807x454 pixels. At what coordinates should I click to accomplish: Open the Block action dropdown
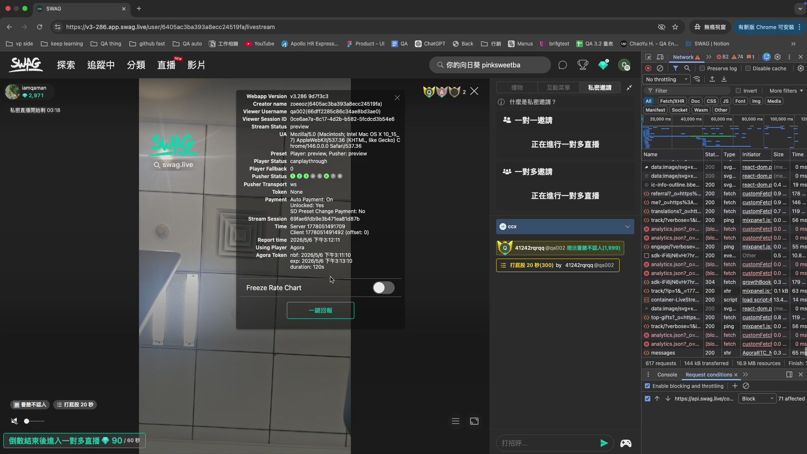(x=757, y=398)
